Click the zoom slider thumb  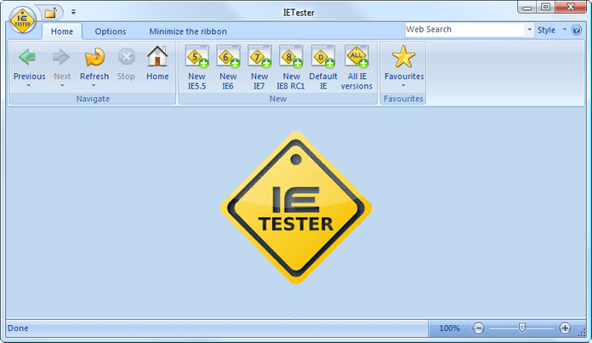click(521, 328)
